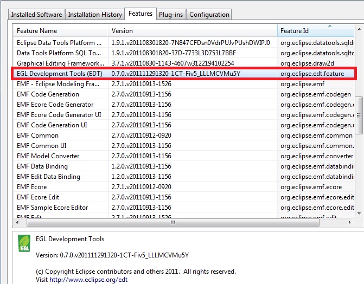364x284 pixels.
Task: Click the org.eclipse.draw2d cell
Action: (x=307, y=63)
